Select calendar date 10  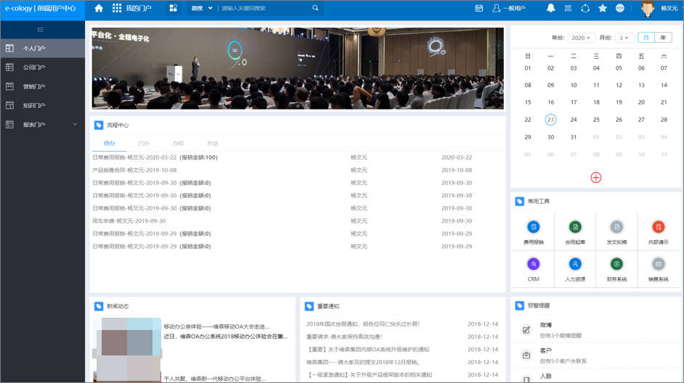coord(574,85)
